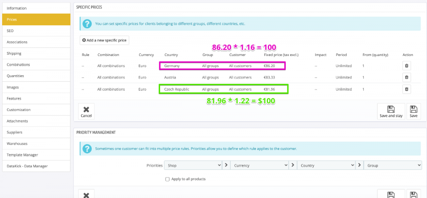
Task: Click the Save floppy disk button
Action: coord(413,111)
